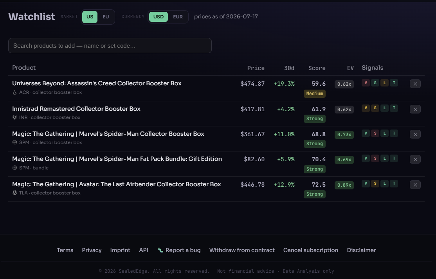Open Avatar: The Last Airbender Collector Box

point(117,184)
